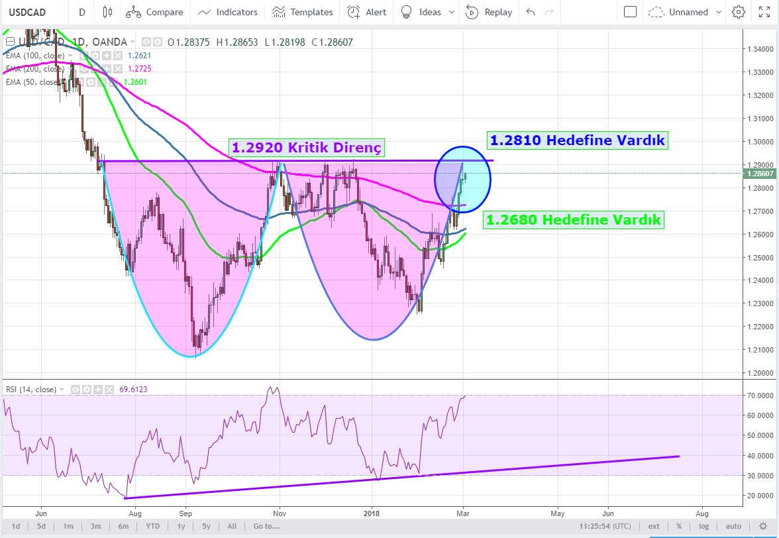The image size is (779, 538).
Task: Switch to the YTD time range
Action: (x=153, y=526)
